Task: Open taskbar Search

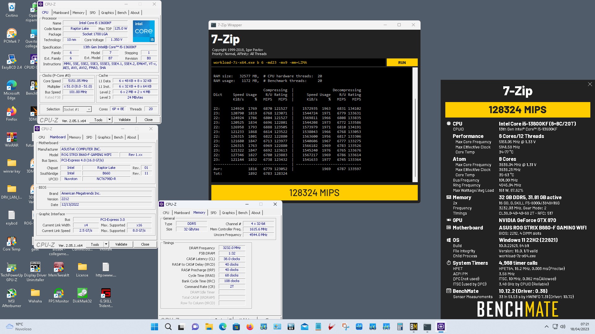Action: (168, 327)
